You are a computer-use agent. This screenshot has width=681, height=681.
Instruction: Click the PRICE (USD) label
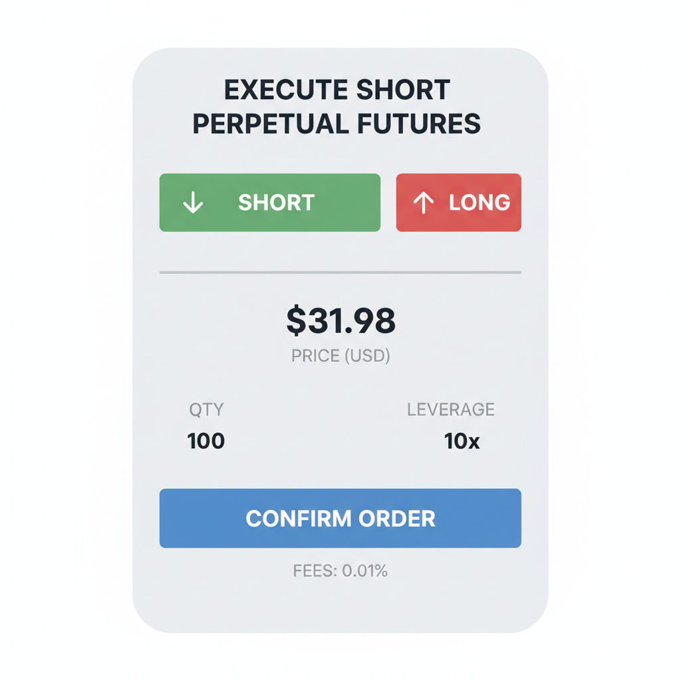pos(340,356)
